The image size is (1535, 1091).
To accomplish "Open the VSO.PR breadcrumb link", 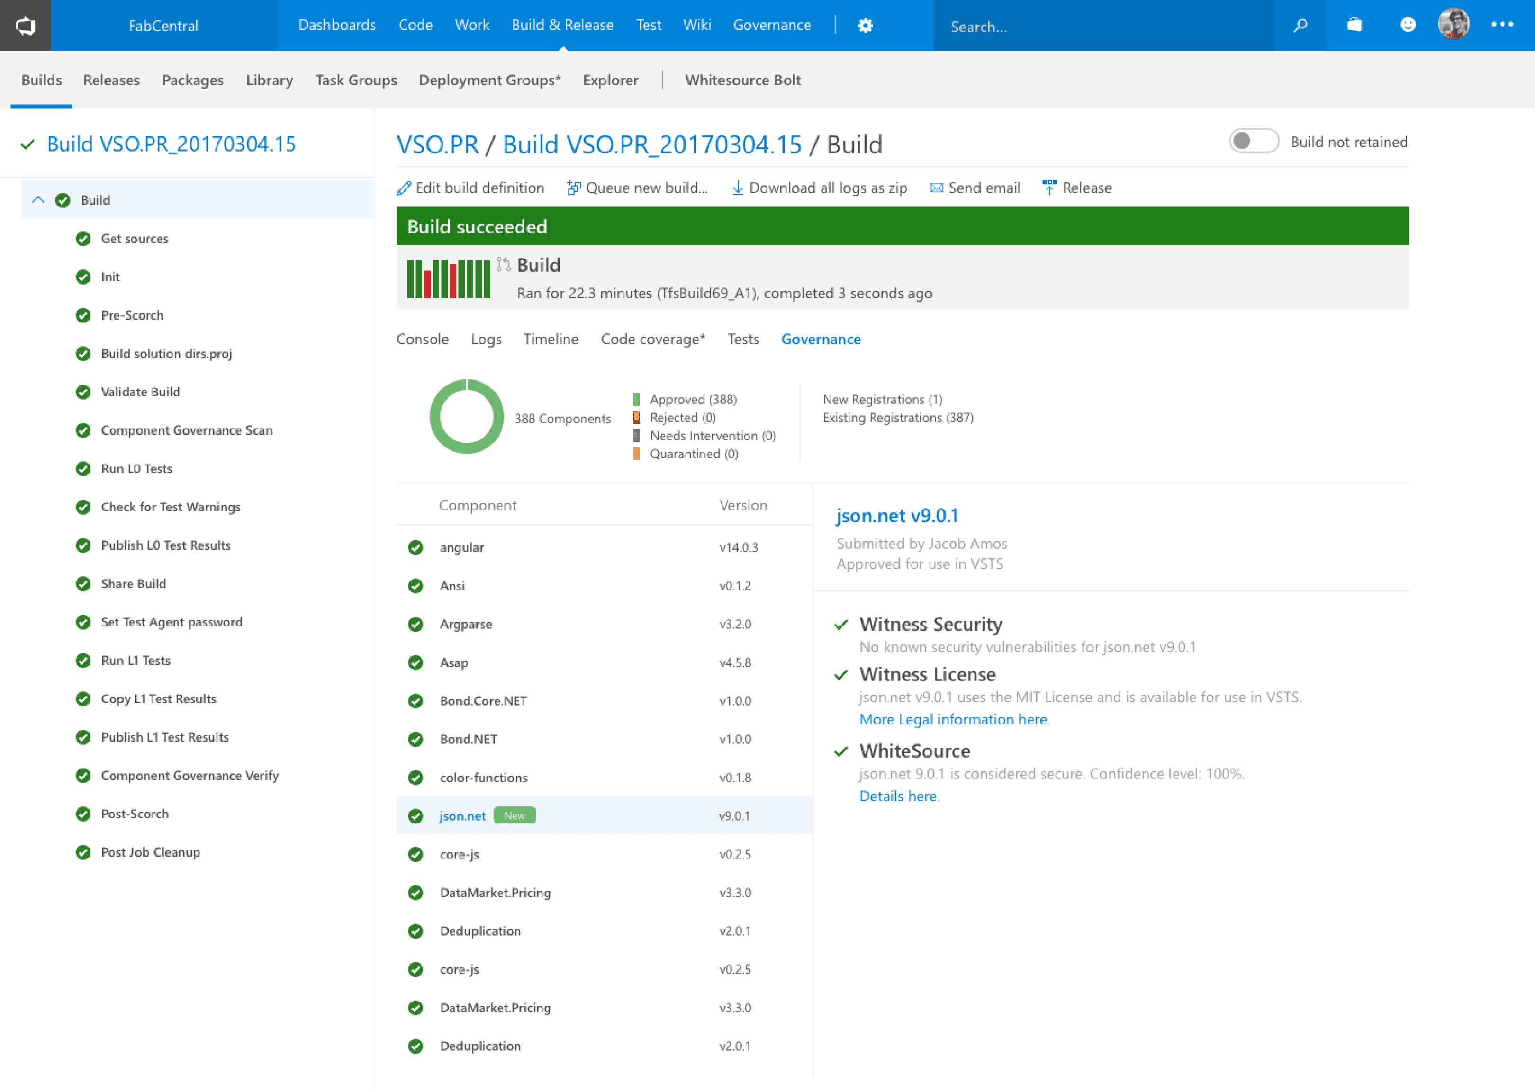I will tap(437, 144).
